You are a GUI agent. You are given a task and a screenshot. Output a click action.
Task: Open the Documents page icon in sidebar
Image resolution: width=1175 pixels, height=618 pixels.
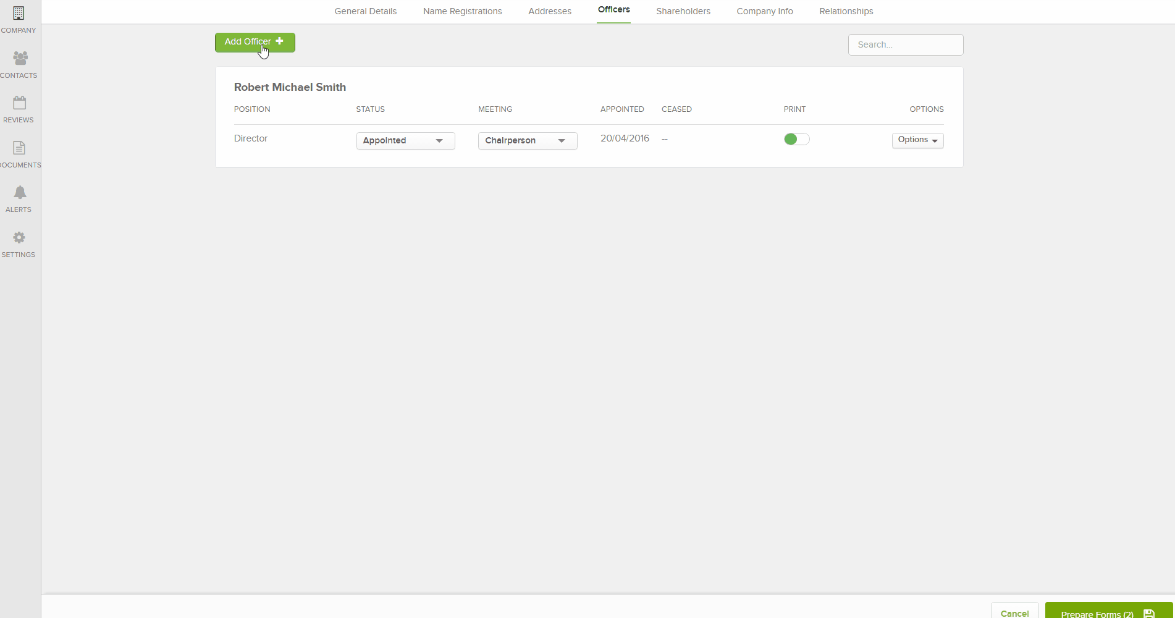click(19, 148)
